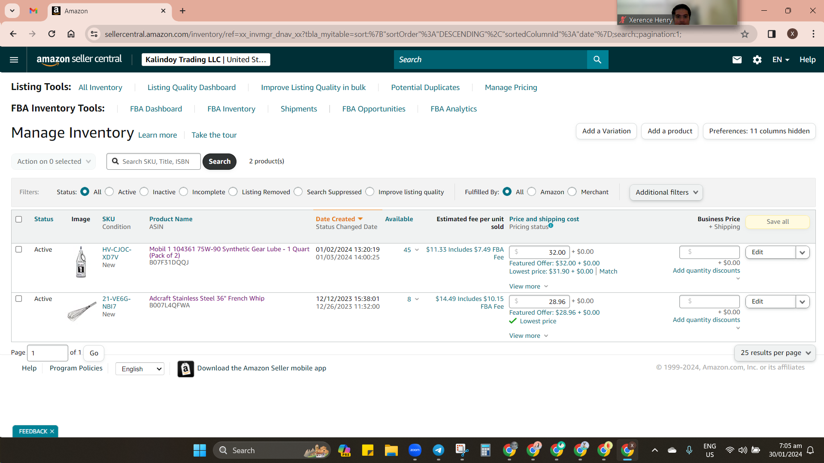Open the Shipments tab
Screen dimensions: 824x463
click(299, 109)
